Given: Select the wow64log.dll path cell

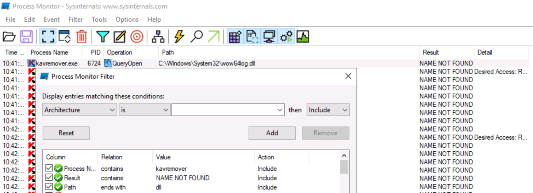Looking at the screenshot, I should [207, 63].
